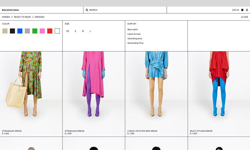Image resolution: width=250 pixels, height=150 pixels.
Task: Click the $ 1,265 price
Action: click(193, 133)
